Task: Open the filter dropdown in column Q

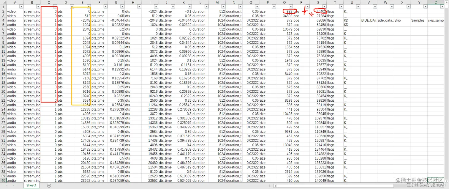Action: (291, 7)
